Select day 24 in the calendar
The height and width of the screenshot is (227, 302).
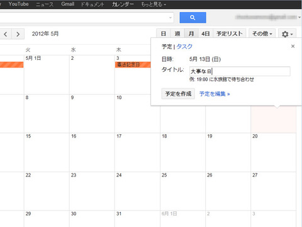(137, 191)
